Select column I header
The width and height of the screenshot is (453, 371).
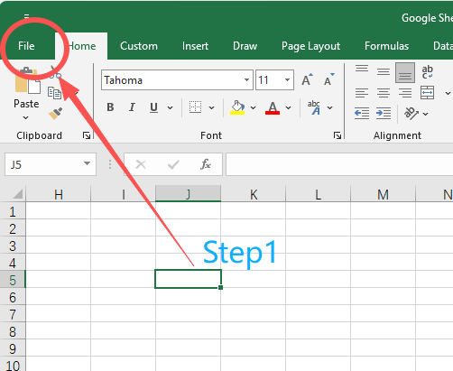tap(124, 194)
